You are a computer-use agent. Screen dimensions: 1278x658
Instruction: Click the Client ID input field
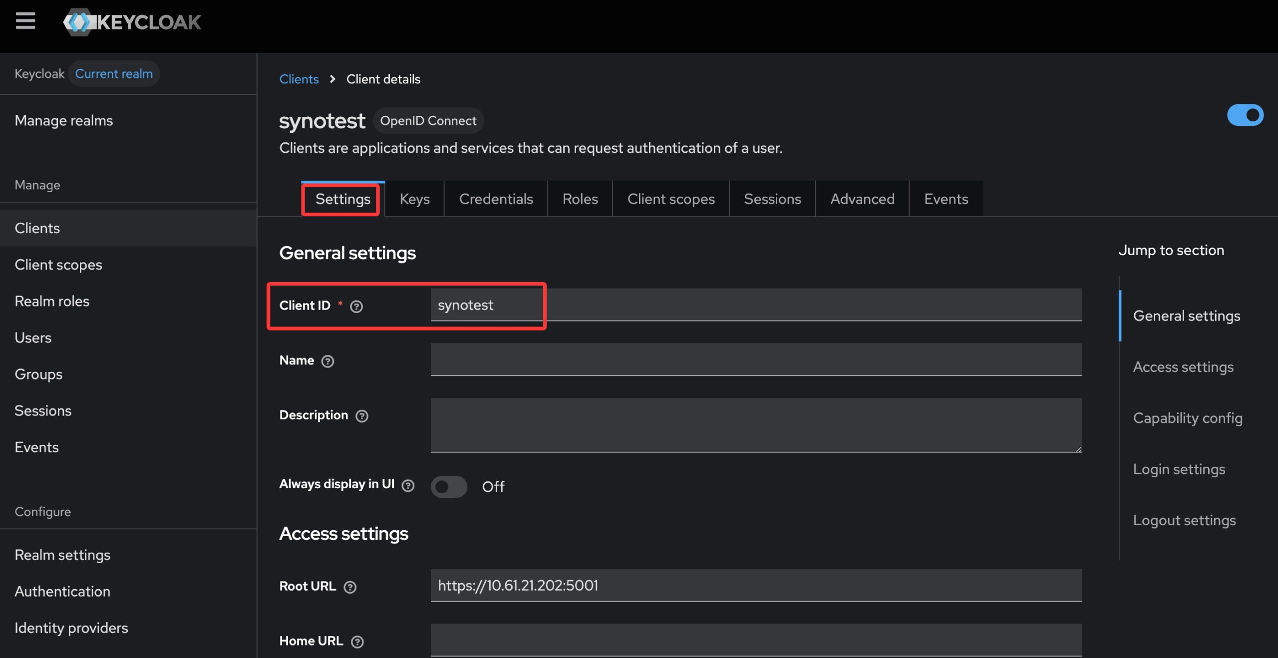point(756,305)
